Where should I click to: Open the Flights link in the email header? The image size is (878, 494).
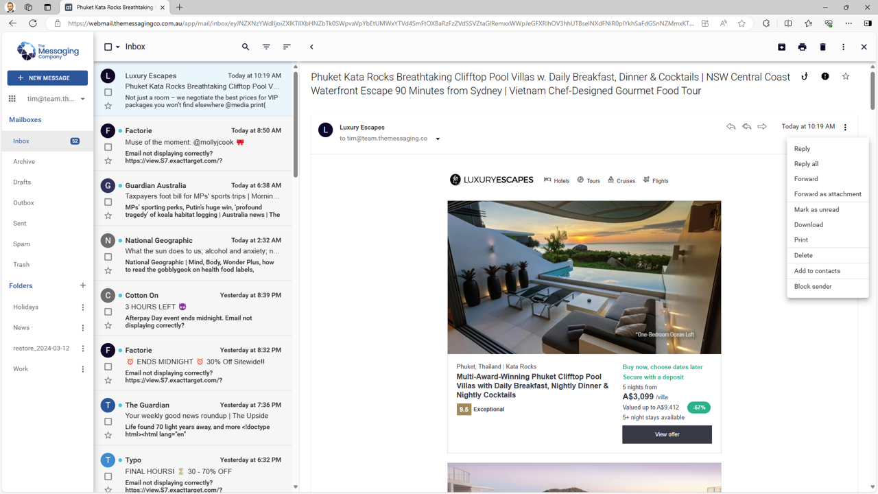pyautogui.click(x=656, y=180)
